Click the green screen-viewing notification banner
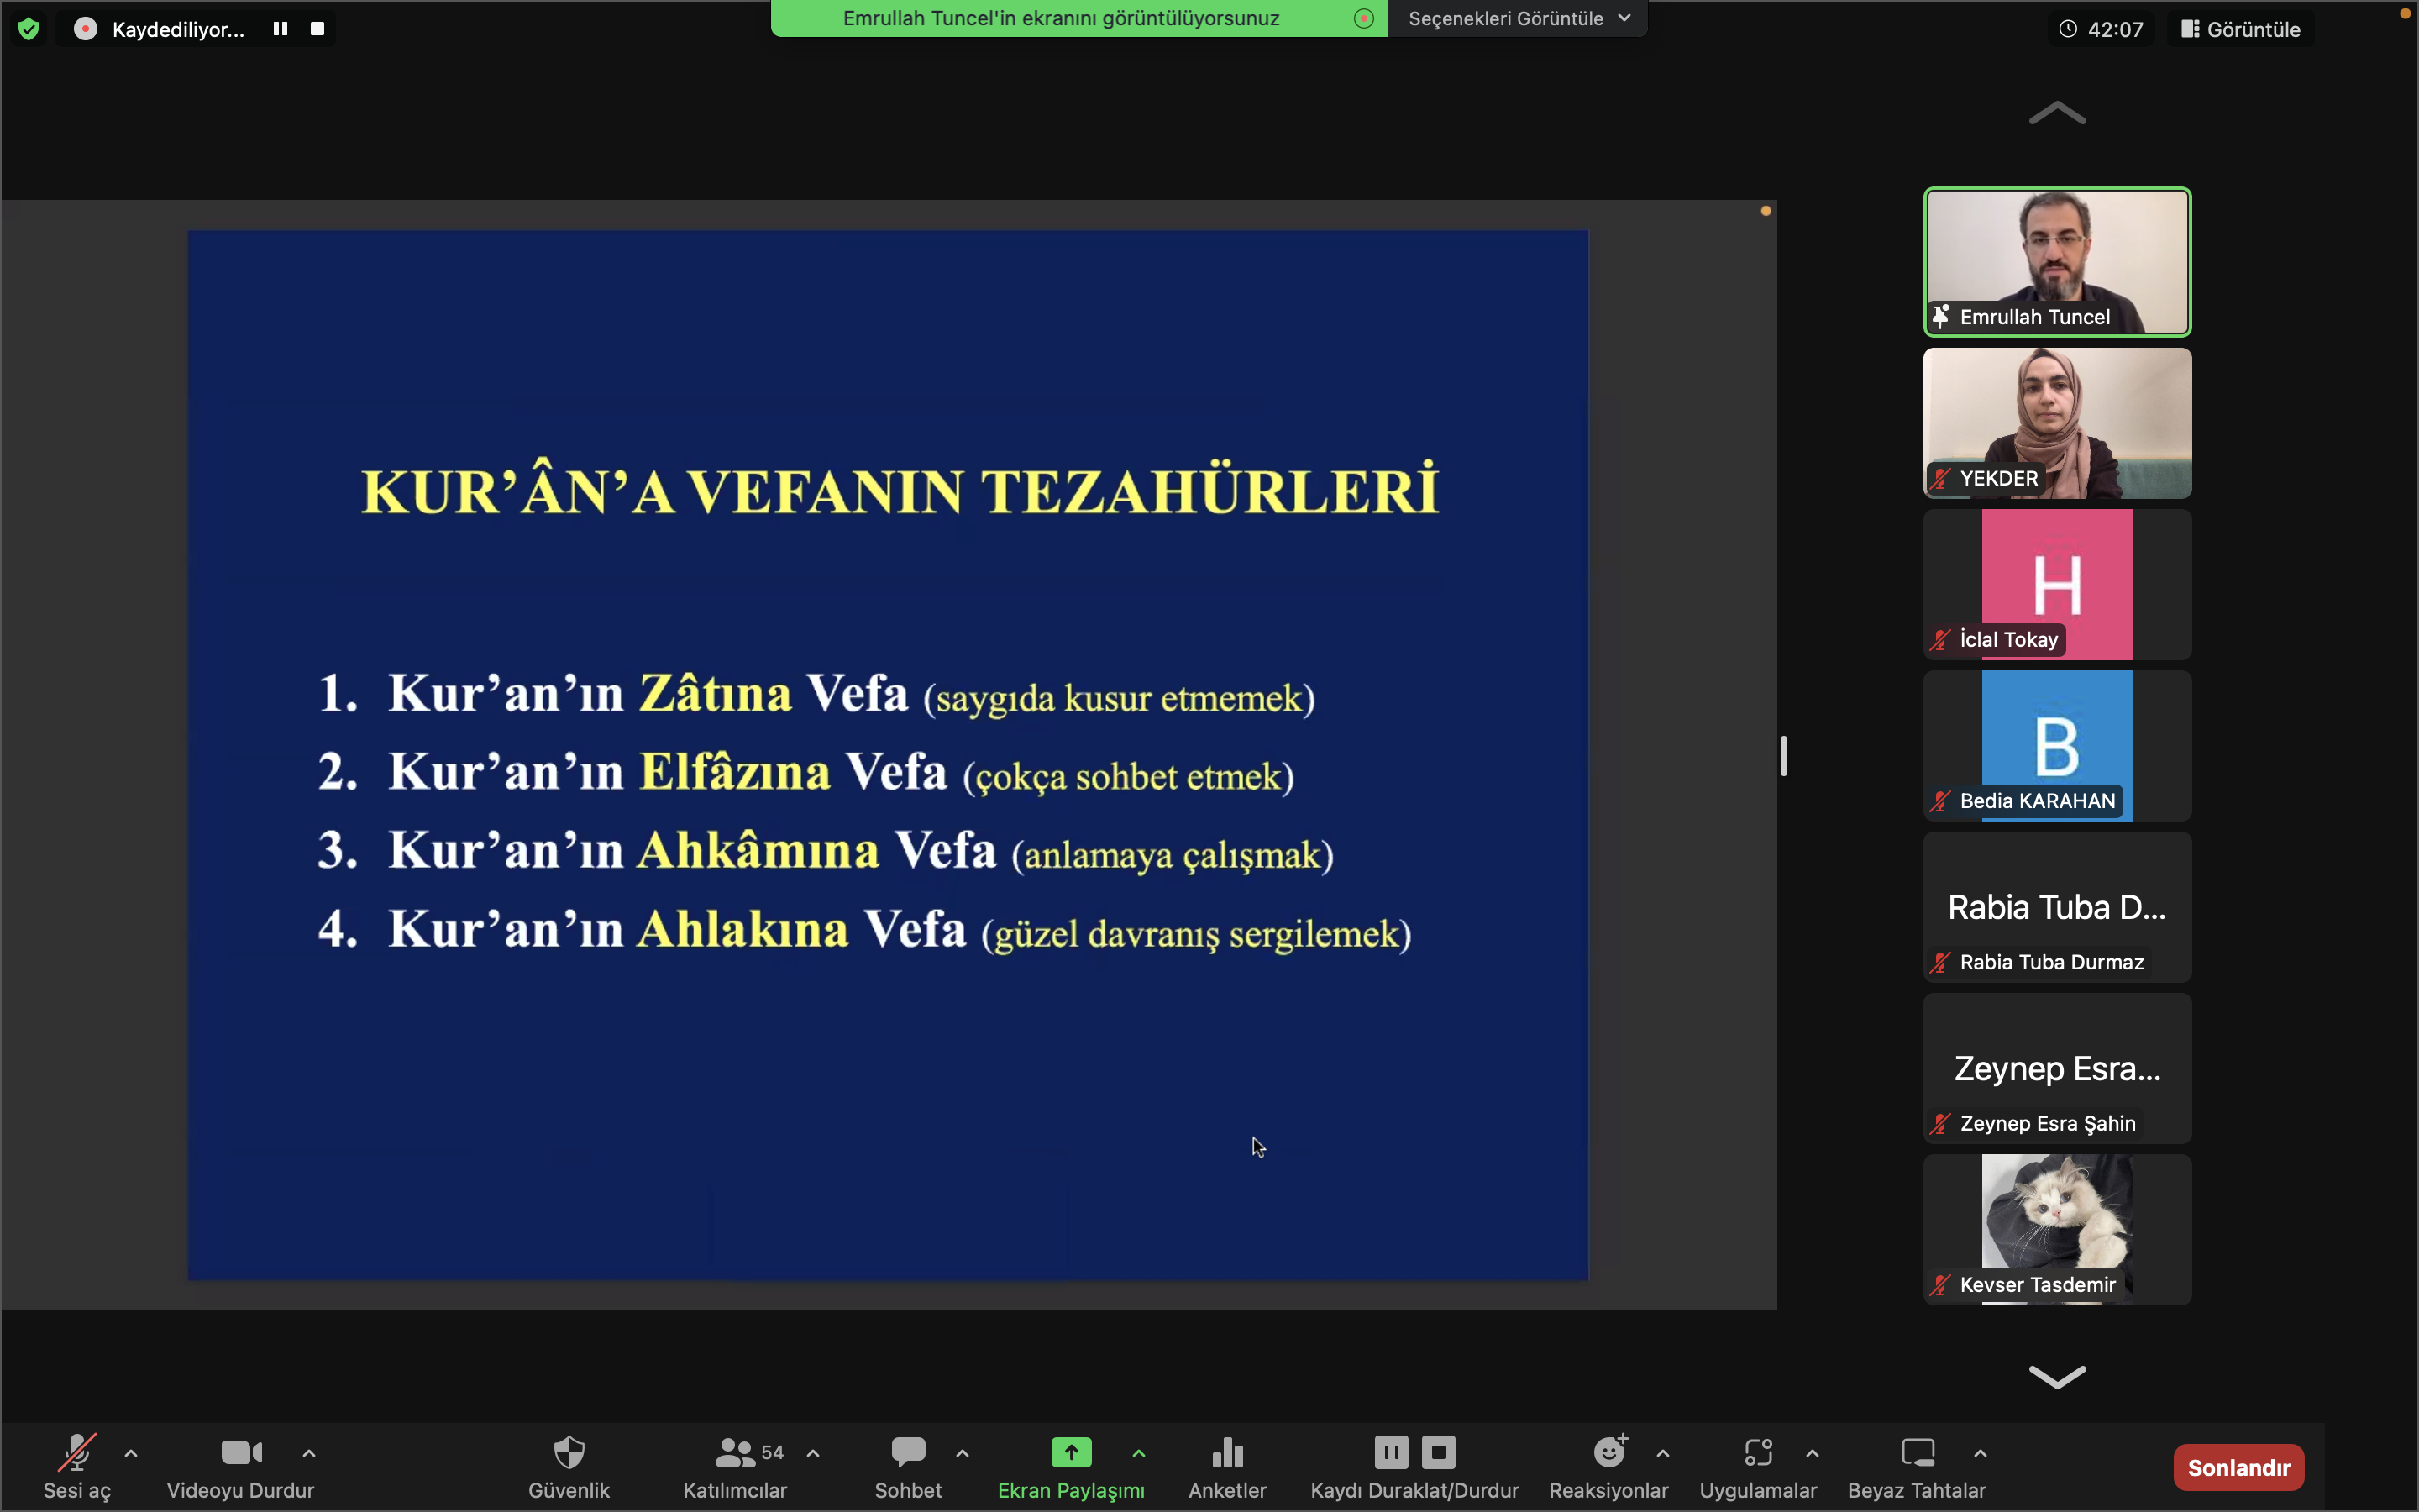The width and height of the screenshot is (2419, 1512). pos(1078,18)
